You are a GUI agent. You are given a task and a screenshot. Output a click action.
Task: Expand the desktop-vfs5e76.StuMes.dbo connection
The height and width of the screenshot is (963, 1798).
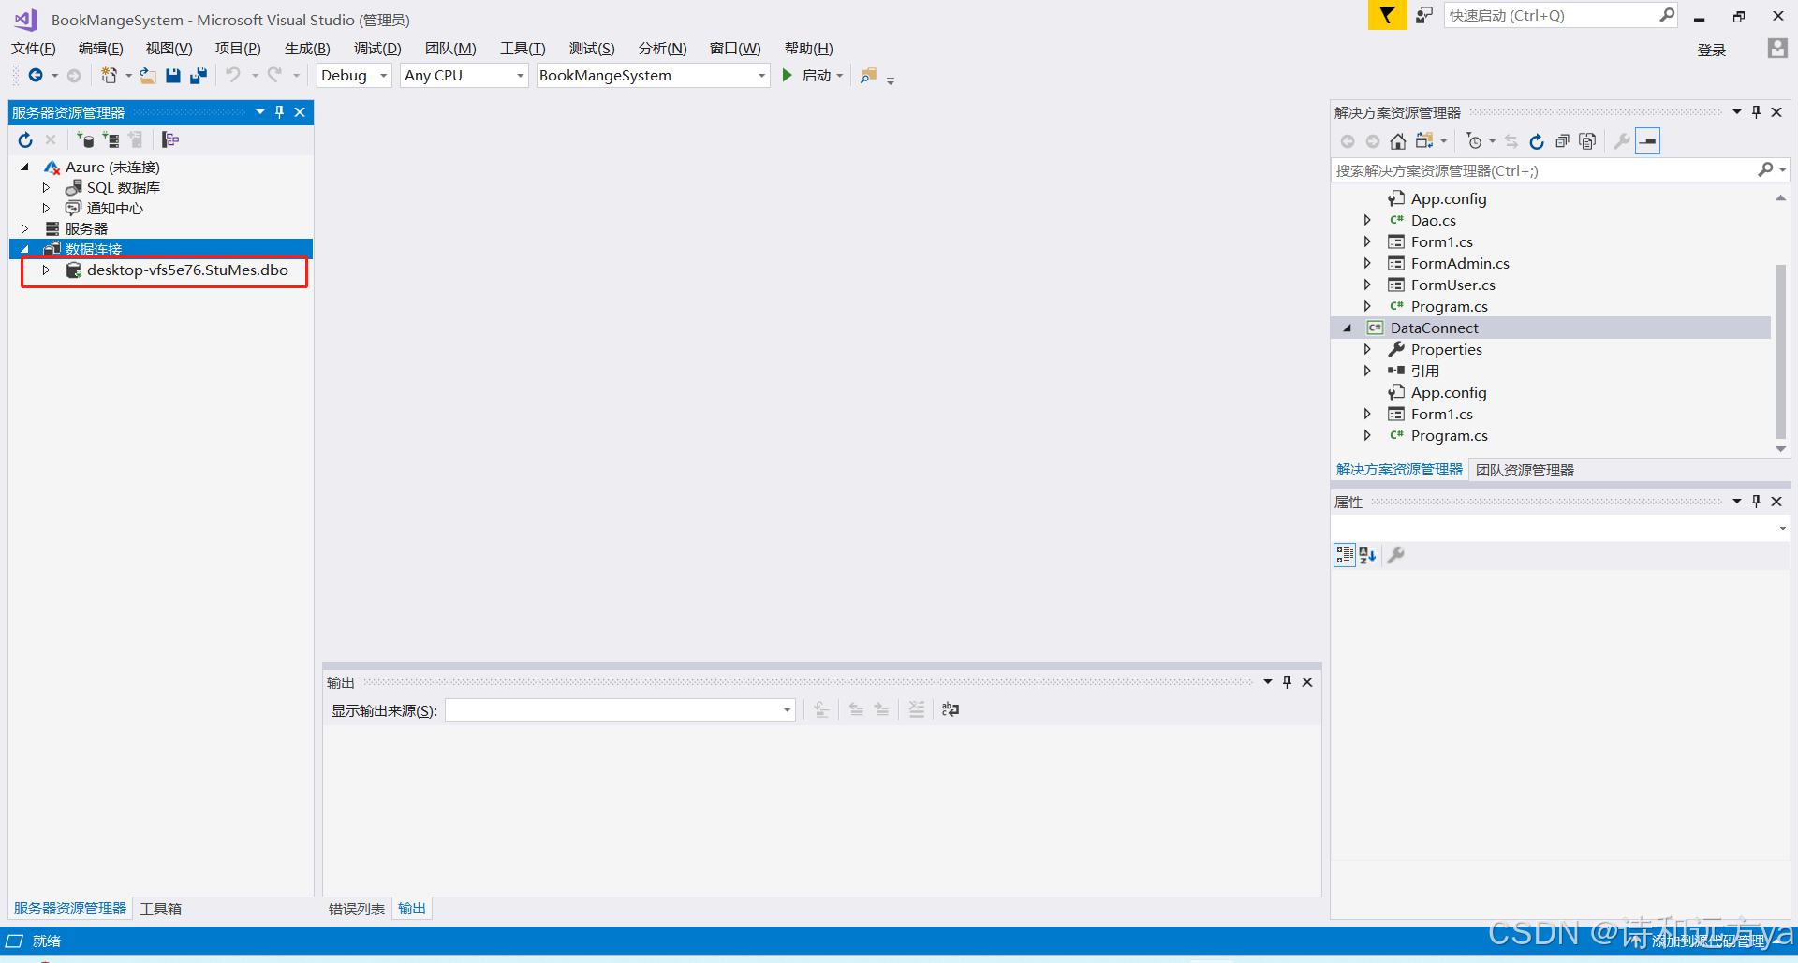[46, 270]
